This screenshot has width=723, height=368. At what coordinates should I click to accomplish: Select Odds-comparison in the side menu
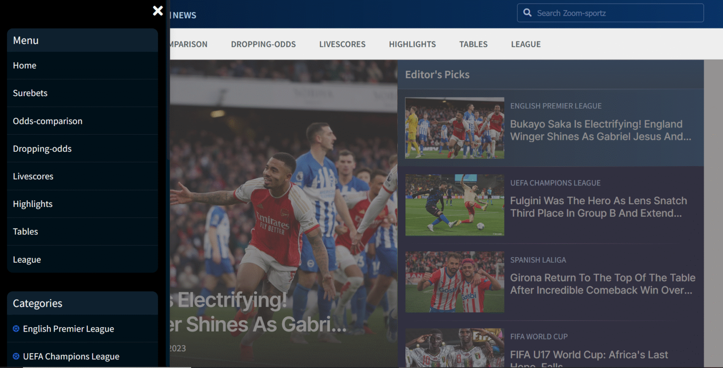point(82,121)
